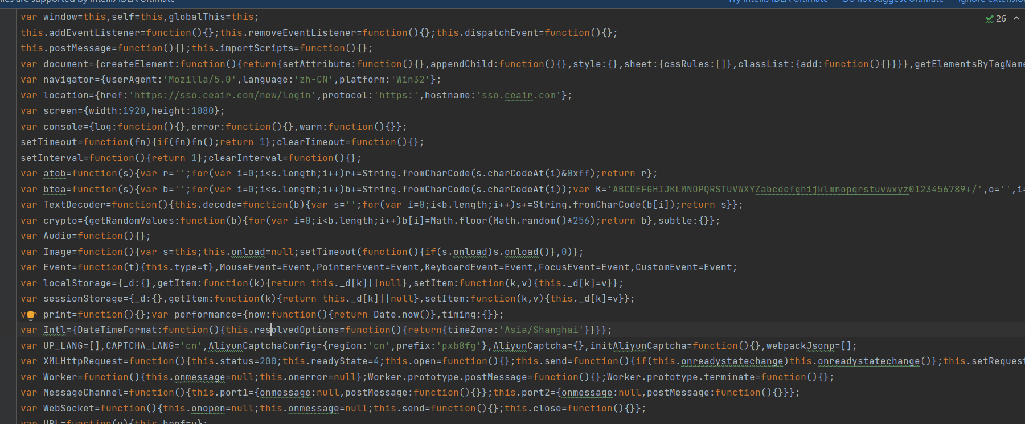Image resolution: width=1025 pixels, height=424 pixels.
Task: Click the TextDecoder variable name
Action: point(75,205)
